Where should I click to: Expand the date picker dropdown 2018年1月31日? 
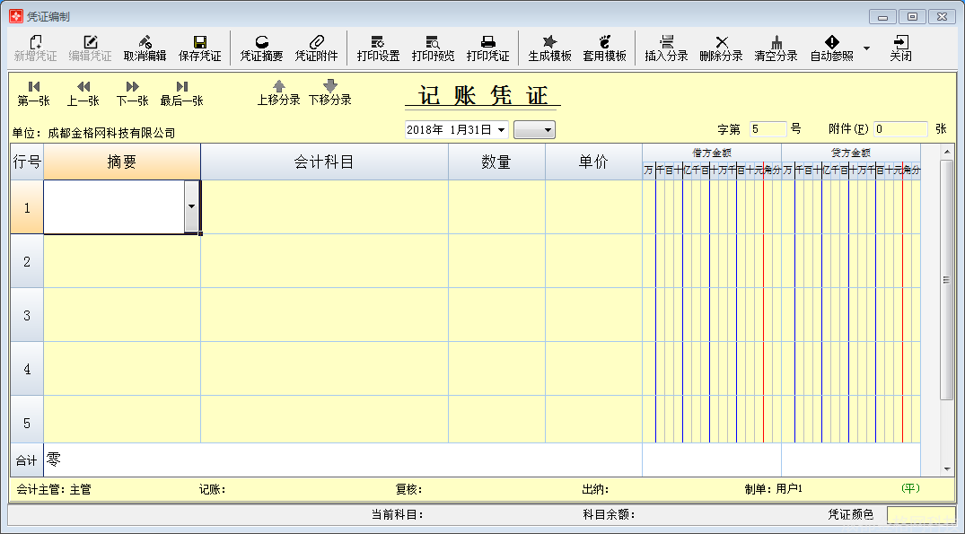point(501,130)
